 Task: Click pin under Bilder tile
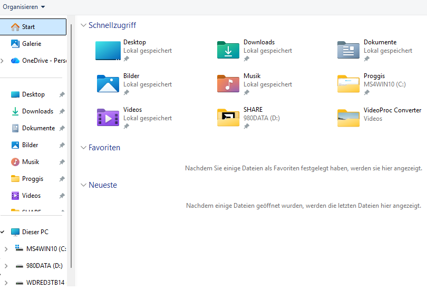pyautogui.click(x=127, y=92)
